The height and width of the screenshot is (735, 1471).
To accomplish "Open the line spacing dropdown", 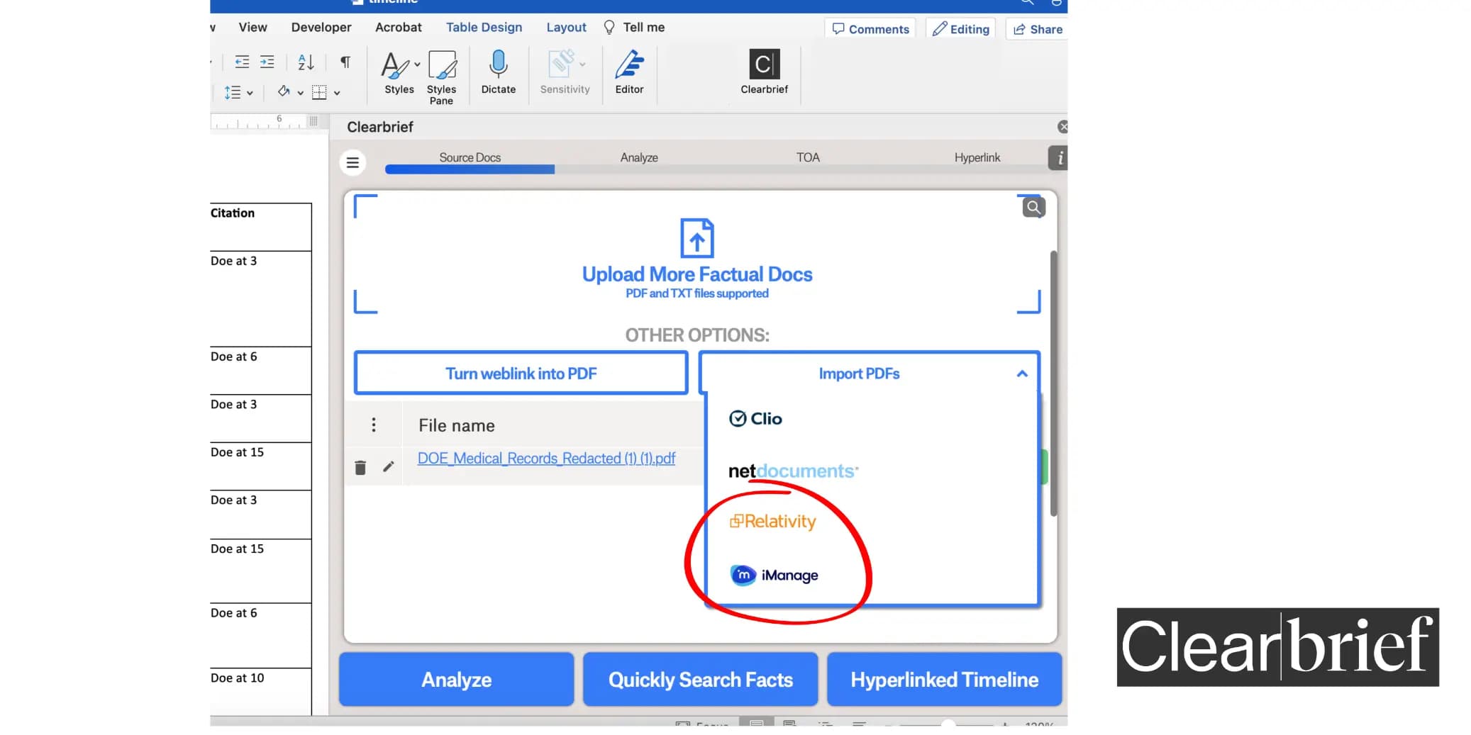I will (238, 91).
